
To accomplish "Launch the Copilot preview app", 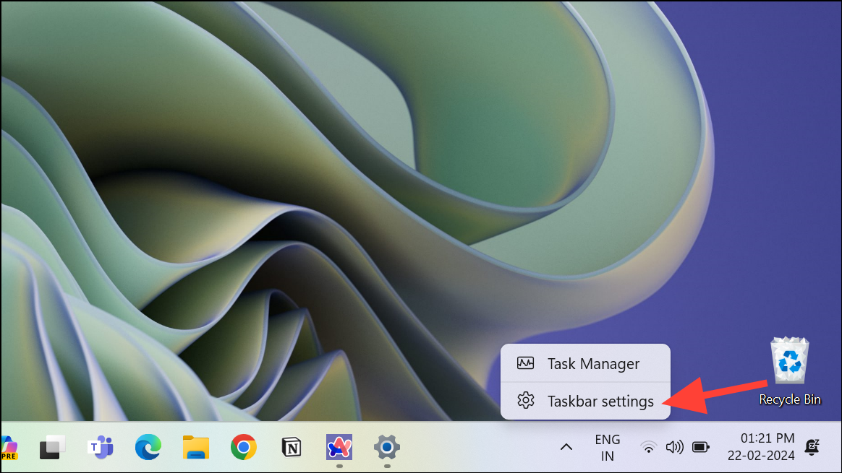I will [9, 448].
